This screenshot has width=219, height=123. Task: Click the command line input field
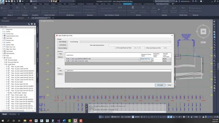(127, 112)
